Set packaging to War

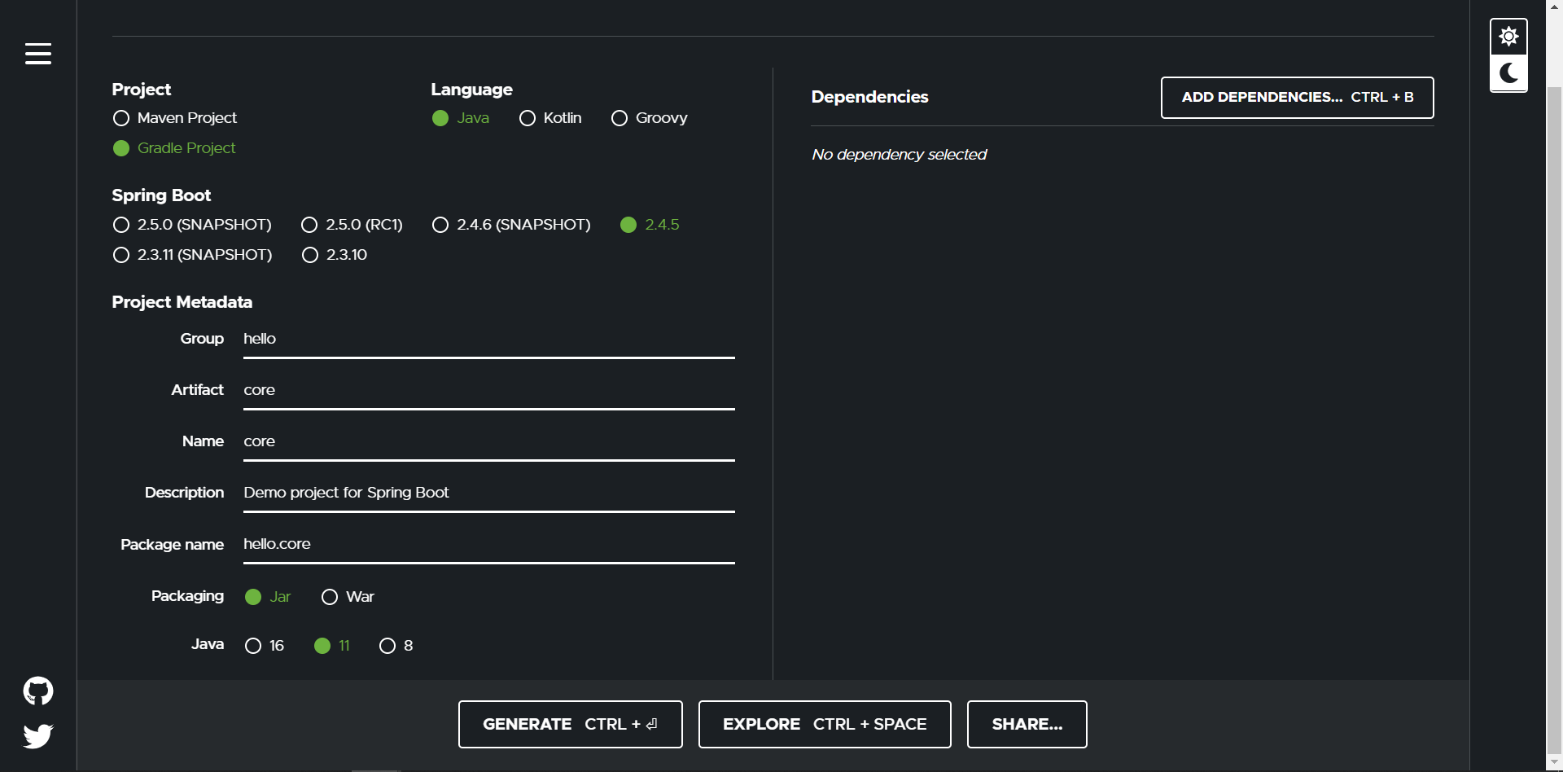pyautogui.click(x=348, y=597)
